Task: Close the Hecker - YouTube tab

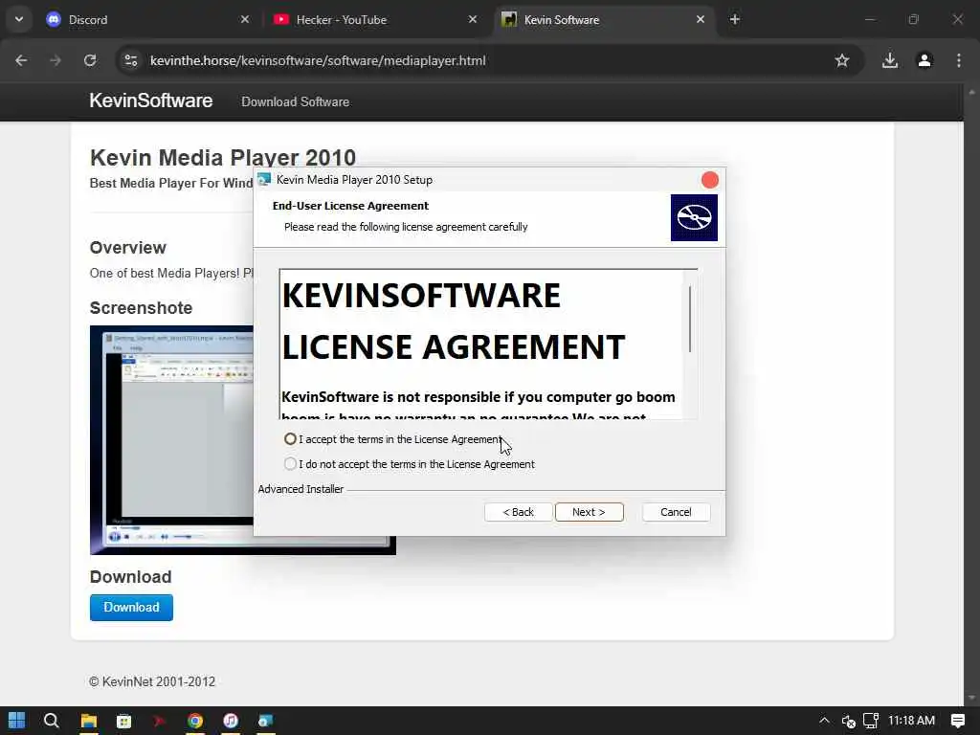Action: [x=473, y=19]
